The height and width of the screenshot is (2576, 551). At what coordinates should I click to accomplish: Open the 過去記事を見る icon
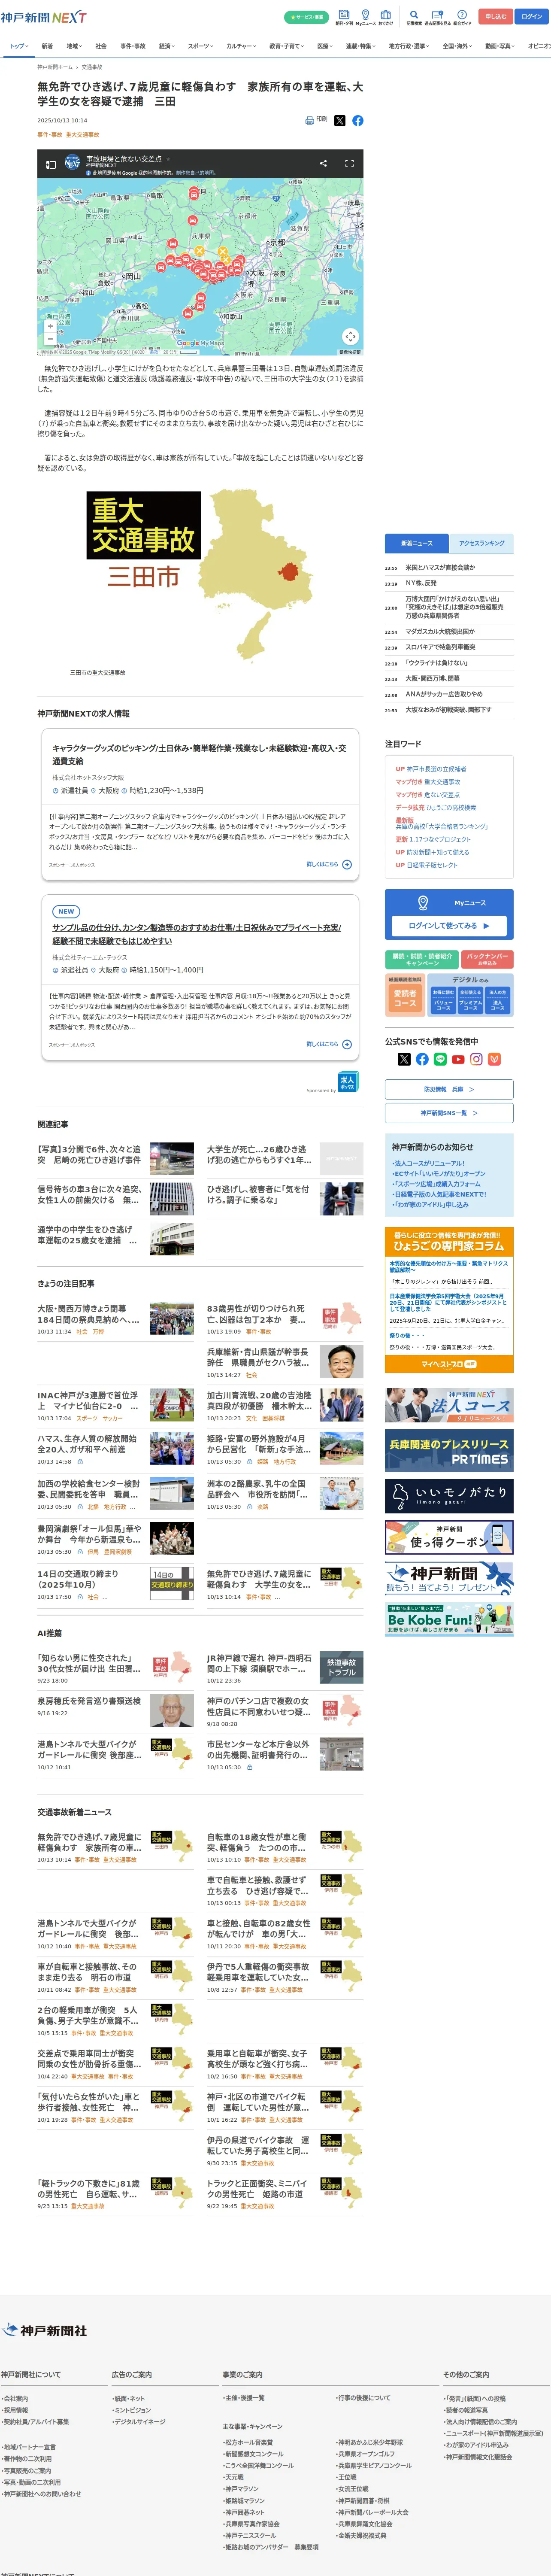(437, 17)
